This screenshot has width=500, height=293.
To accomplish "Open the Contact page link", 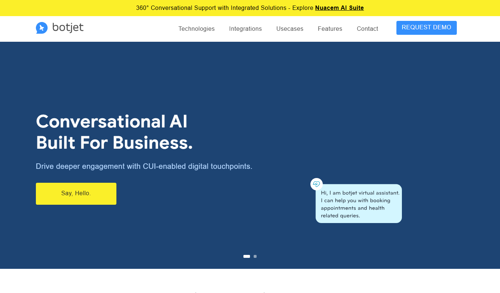I will 367,29.
